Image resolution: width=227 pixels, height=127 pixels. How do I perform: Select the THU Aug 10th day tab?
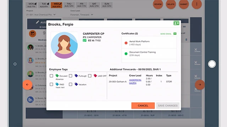click(x=69, y=5)
